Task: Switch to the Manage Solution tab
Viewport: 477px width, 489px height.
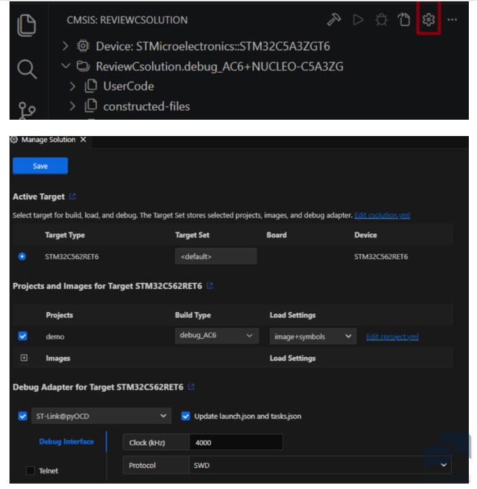Action: pyautogui.click(x=48, y=139)
